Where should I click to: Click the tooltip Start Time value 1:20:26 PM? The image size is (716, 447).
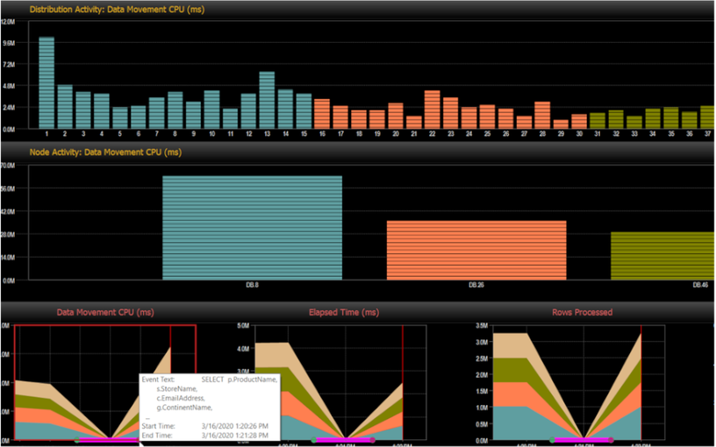[234, 426]
